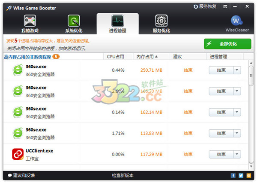Expand dropdown for 360se.exe using 162.14 MB
Screen dimensions: 257x183
coord(237,112)
